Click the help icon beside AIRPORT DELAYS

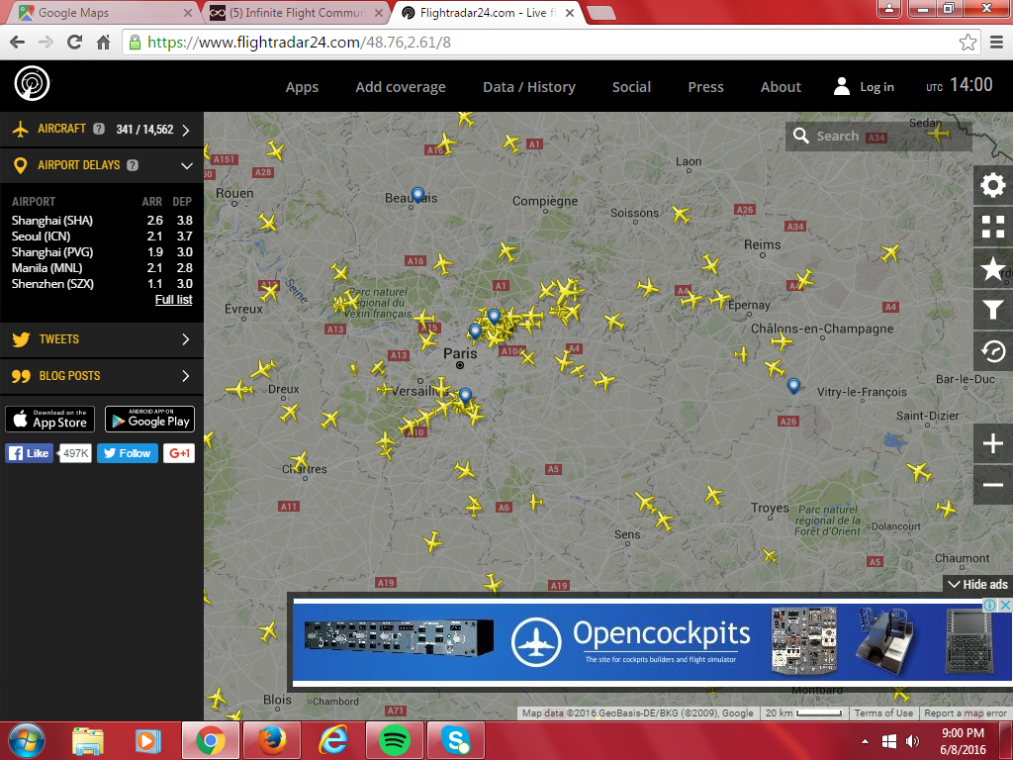click(x=133, y=165)
